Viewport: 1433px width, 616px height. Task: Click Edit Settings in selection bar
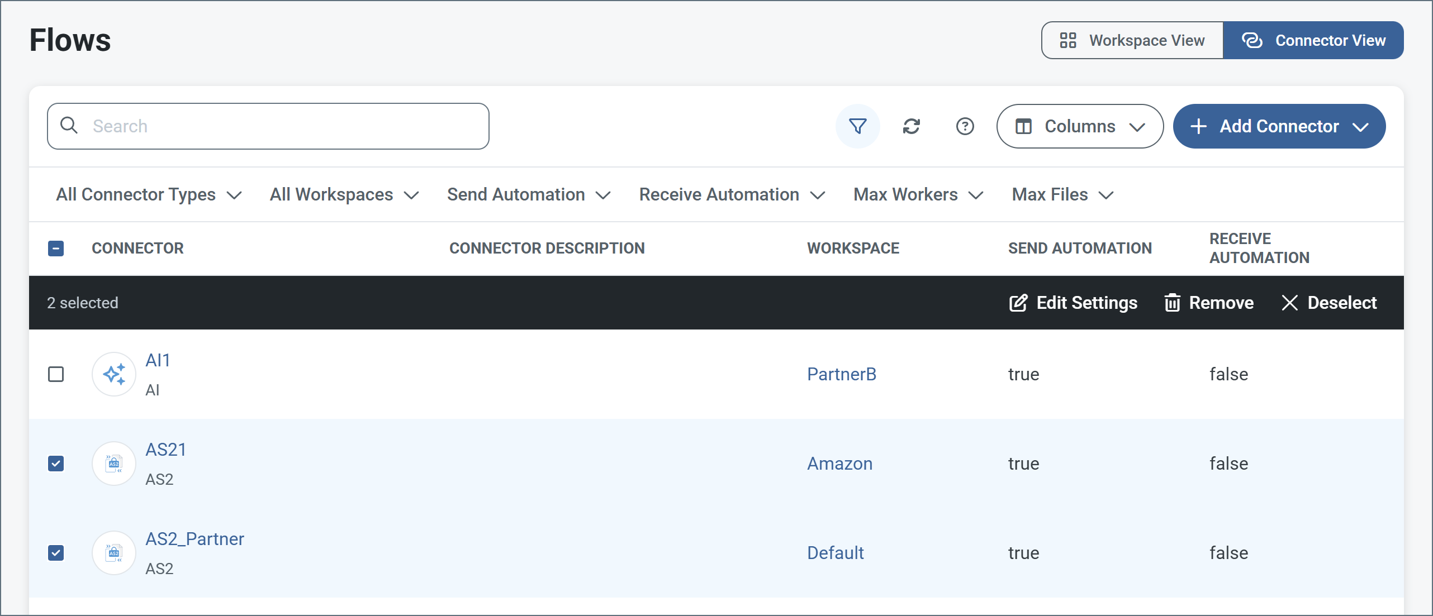(1073, 303)
